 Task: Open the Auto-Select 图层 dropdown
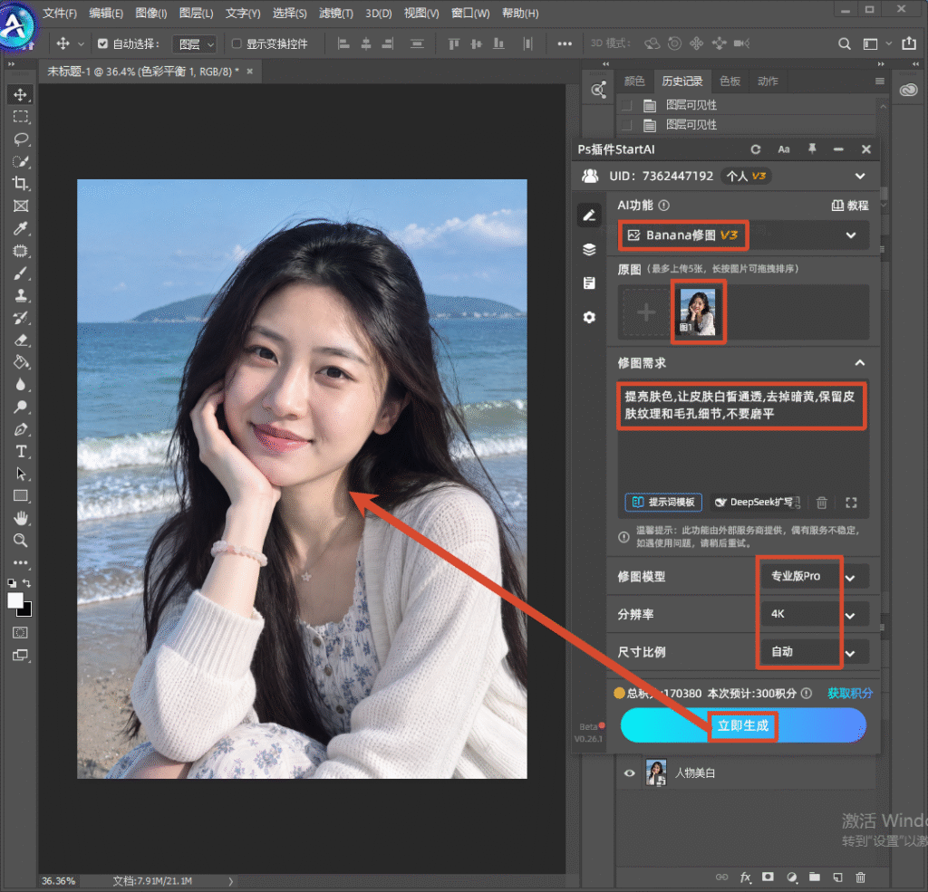(x=195, y=44)
